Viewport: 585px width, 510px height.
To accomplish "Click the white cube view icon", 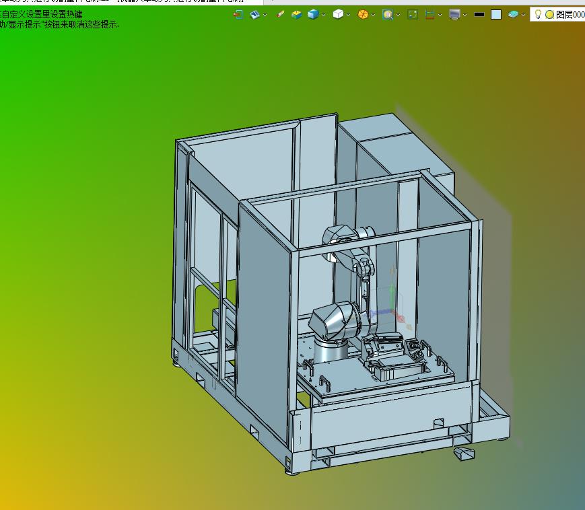I will (x=338, y=14).
